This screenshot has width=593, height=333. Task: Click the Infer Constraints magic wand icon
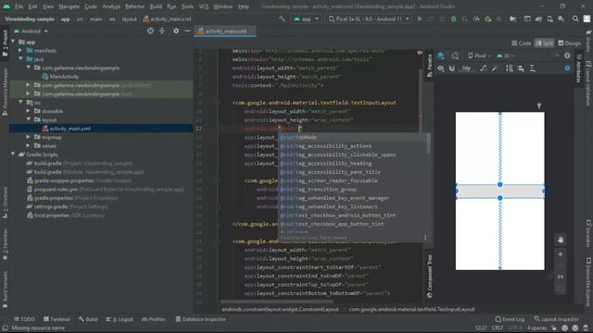[494, 68]
